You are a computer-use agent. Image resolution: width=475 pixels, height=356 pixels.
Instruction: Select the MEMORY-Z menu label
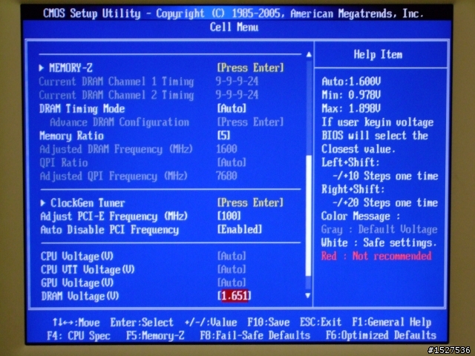(71, 67)
